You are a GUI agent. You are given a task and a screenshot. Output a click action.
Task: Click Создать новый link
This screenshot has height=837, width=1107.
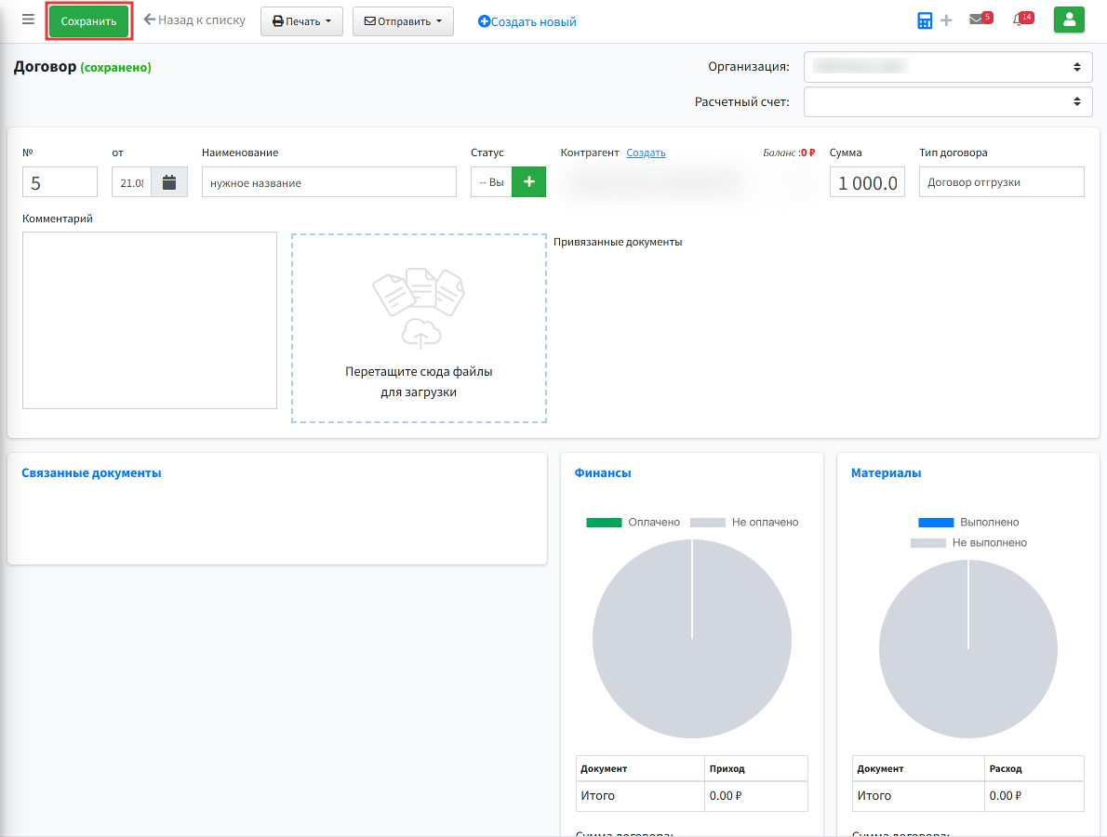coord(527,22)
